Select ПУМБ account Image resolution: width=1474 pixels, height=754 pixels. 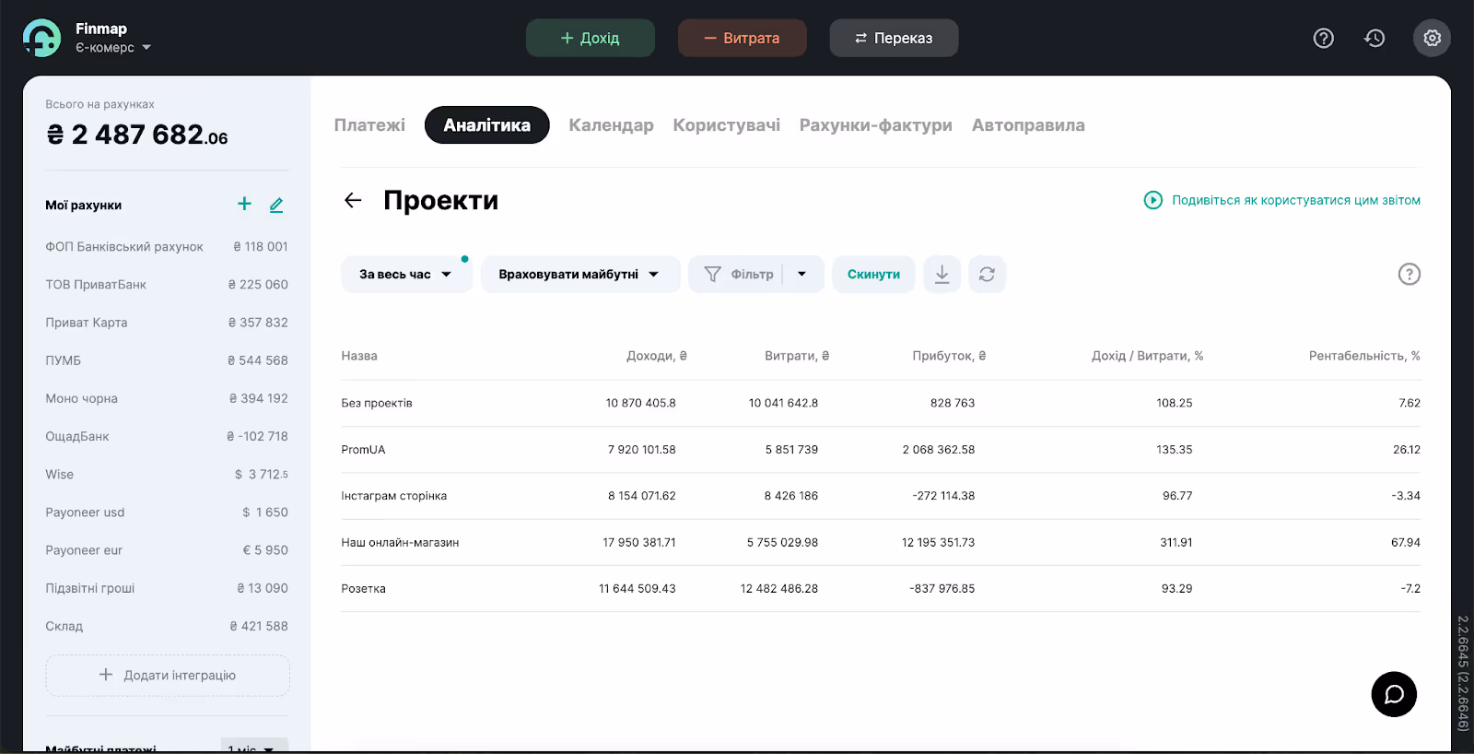(167, 360)
